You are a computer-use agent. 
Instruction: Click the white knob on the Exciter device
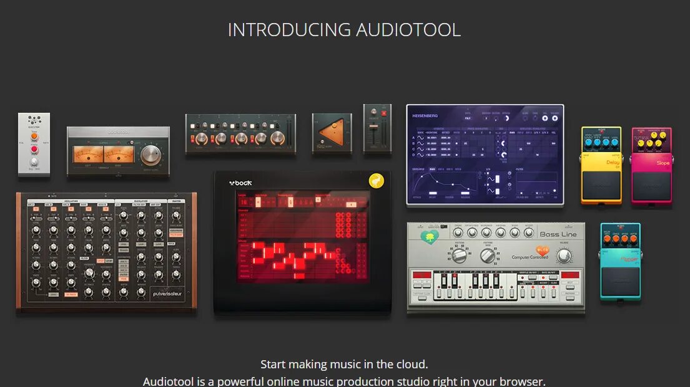[x=34, y=163]
